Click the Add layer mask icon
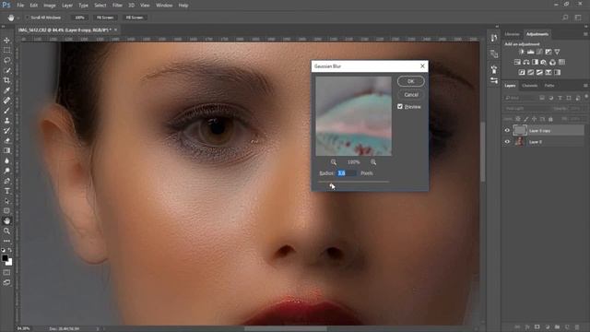Image resolution: width=590 pixels, height=332 pixels. pos(537,327)
